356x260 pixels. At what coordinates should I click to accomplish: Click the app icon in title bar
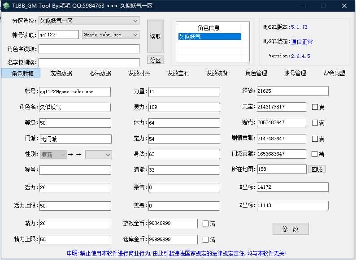[6, 6]
